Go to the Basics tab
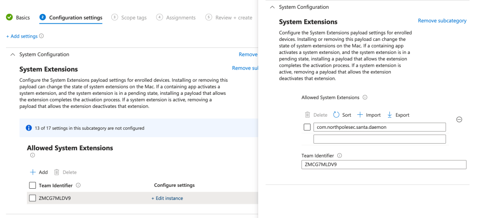 coord(18,18)
